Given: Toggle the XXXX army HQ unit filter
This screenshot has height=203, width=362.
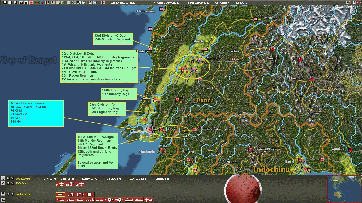Looking at the screenshot, I should click(x=60, y=195).
